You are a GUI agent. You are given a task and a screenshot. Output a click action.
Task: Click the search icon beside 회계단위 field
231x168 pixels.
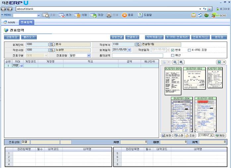tap(52, 44)
